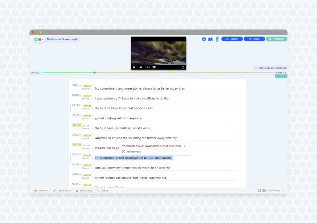Open the Shortcuts tab

pos(42,190)
